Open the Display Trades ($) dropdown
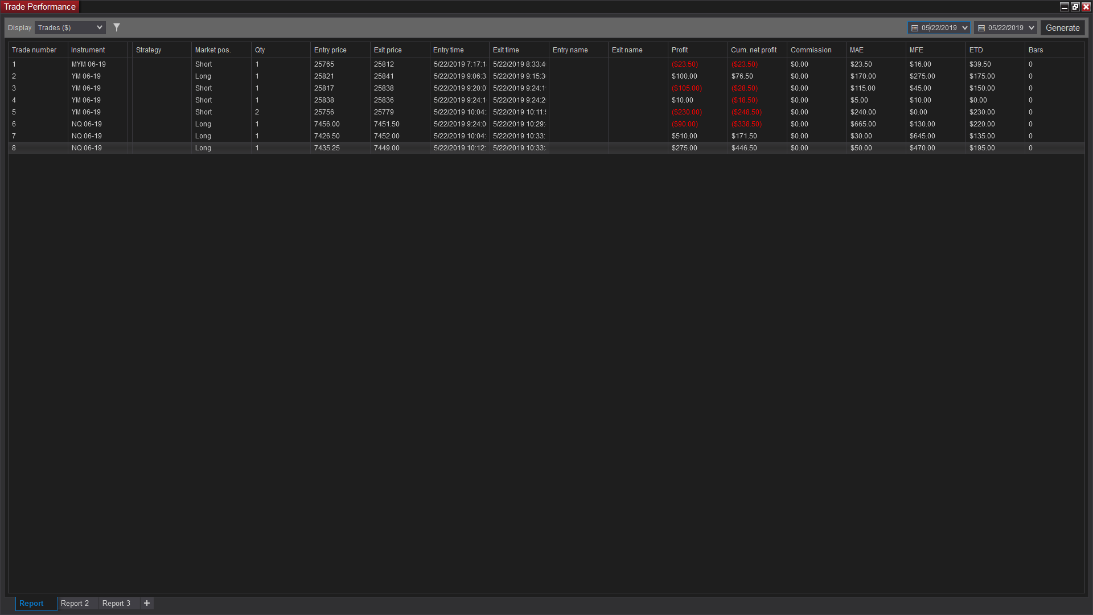This screenshot has height=615, width=1093. pyautogui.click(x=70, y=27)
